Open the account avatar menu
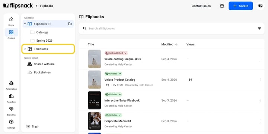 pos(261,6)
